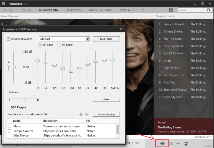
Task: Click the search magnifier icon
Action: pyautogui.click(x=208, y=10)
